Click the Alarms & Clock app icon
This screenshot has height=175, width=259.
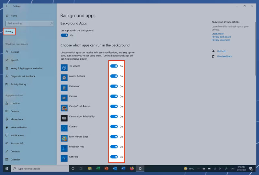tap(64, 77)
